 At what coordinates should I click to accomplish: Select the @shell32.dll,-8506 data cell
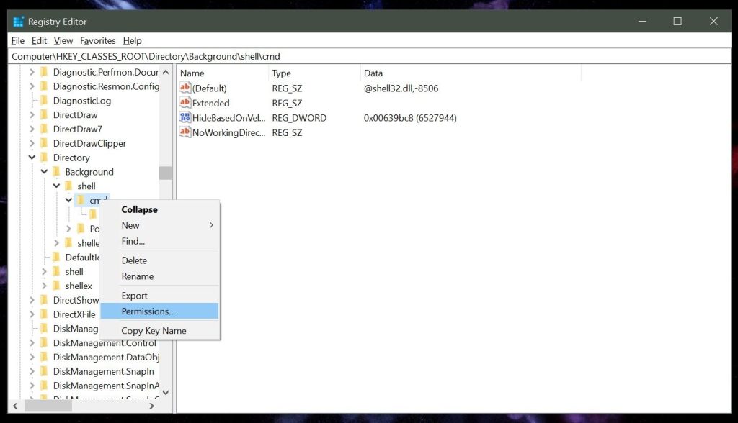coord(401,88)
